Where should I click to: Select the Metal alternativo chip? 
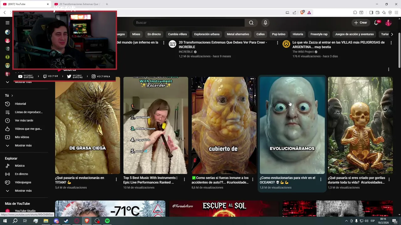click(x=238, y=34)
